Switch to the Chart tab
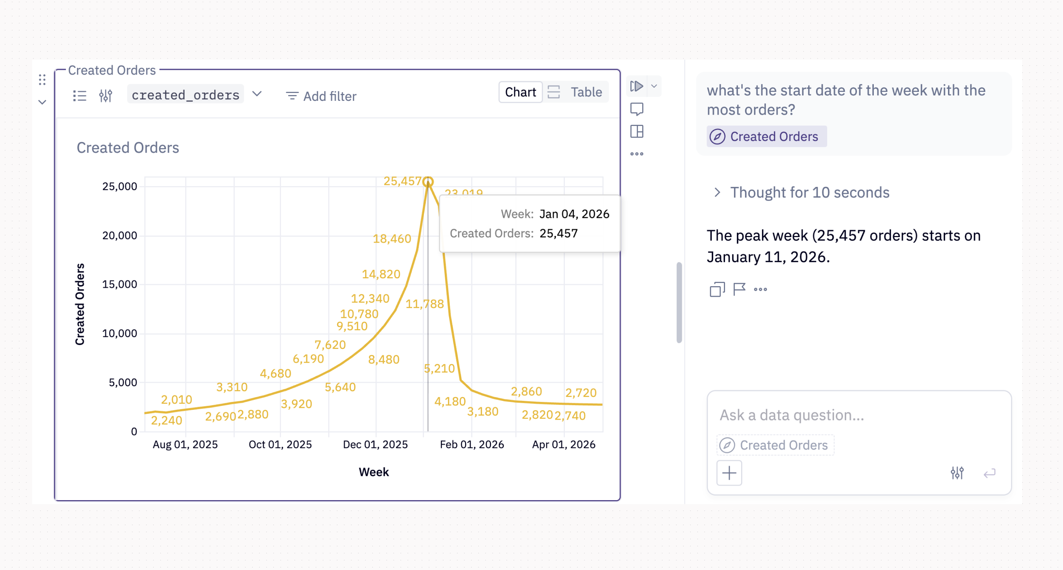The image size is (1063, 570). [520, 92]
